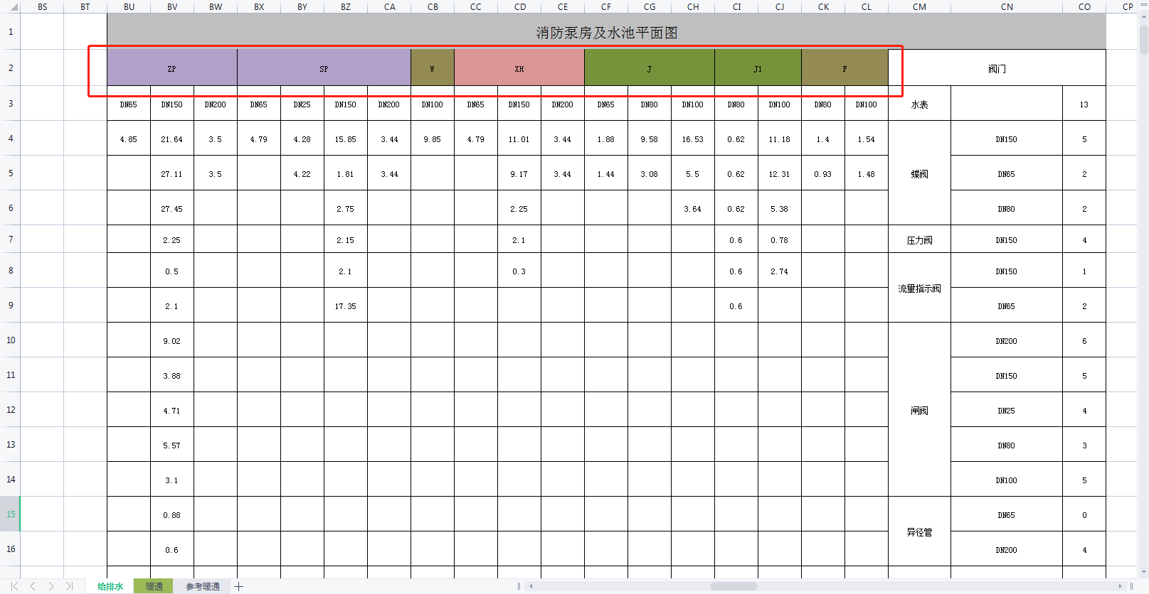
Task: Click the cell with value 1.54
Action: pyautogui.click(x=867, y=139)
